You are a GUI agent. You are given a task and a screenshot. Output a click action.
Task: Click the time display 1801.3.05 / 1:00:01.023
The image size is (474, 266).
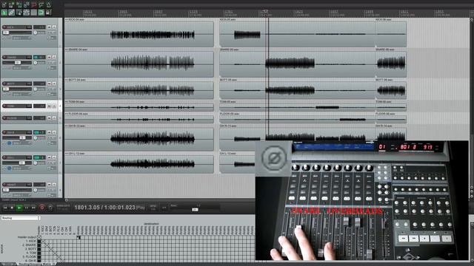[x=104, y=208]
